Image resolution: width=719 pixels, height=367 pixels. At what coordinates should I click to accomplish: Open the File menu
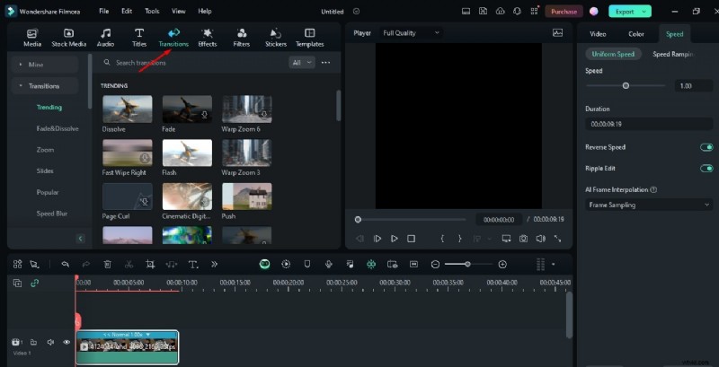click(x=104, y=12)
